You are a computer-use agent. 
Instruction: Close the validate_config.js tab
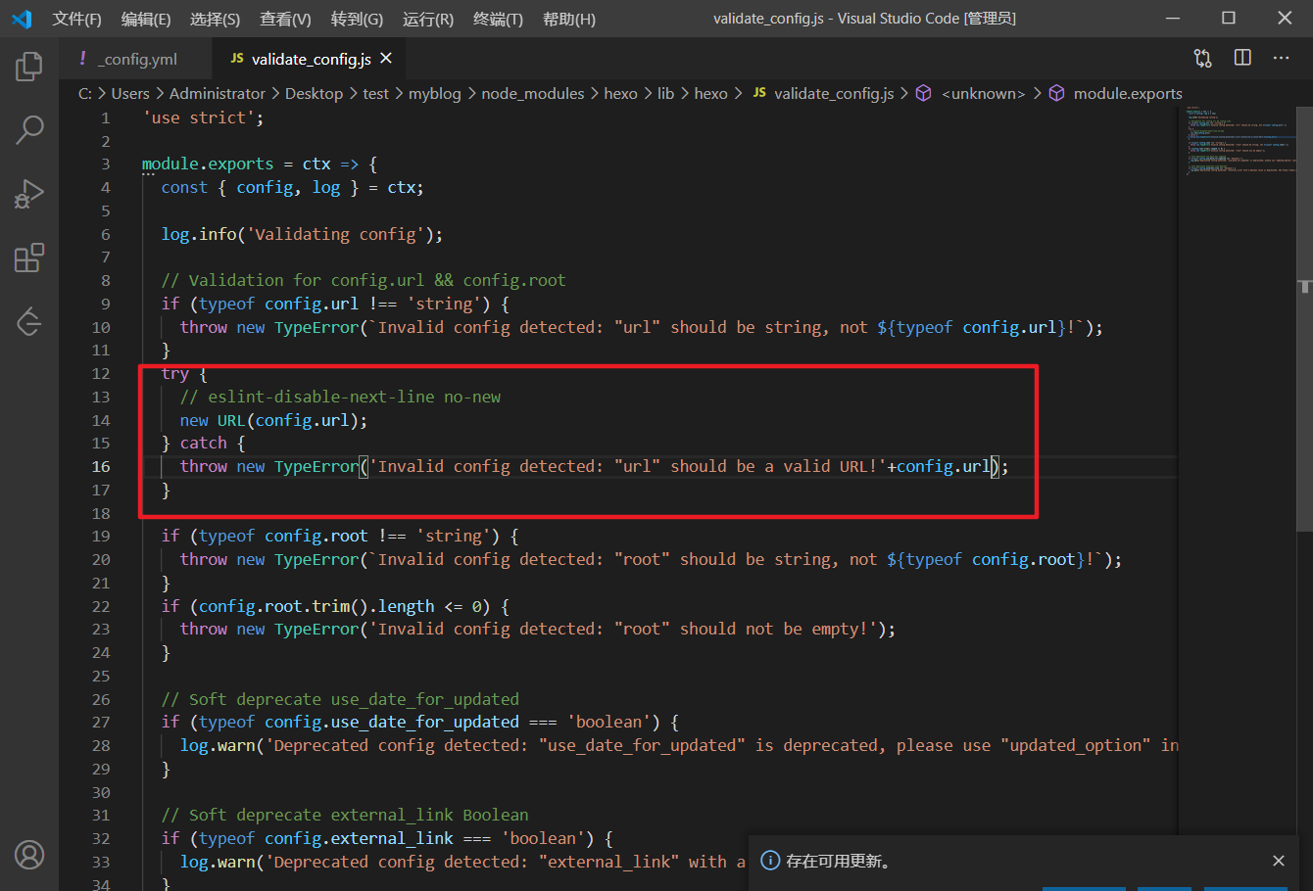(386, 59)
